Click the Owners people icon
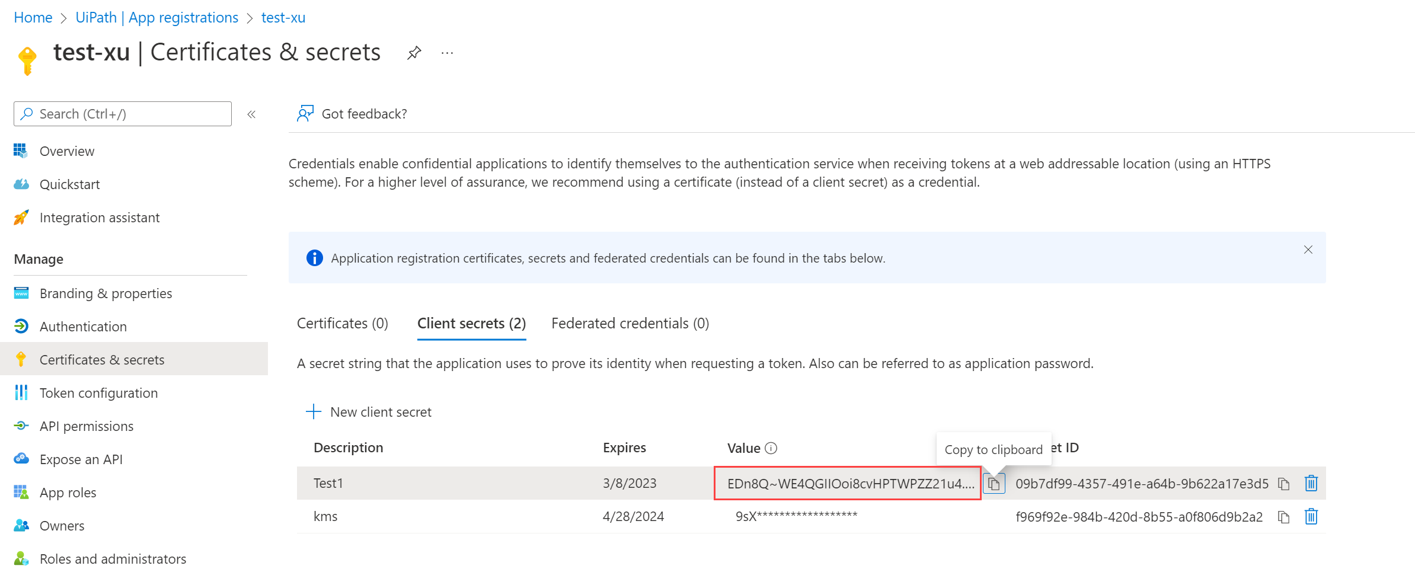This screenshot has width=1415, height=572. coord(21,525)
